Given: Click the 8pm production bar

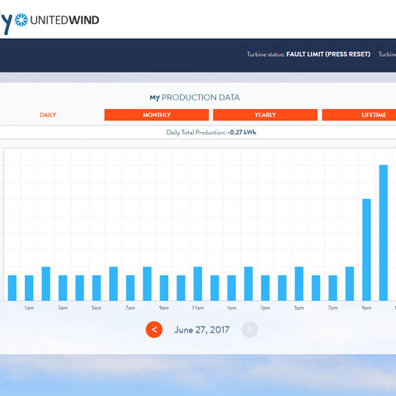Looking at the screenshot, I should point(350,284).
